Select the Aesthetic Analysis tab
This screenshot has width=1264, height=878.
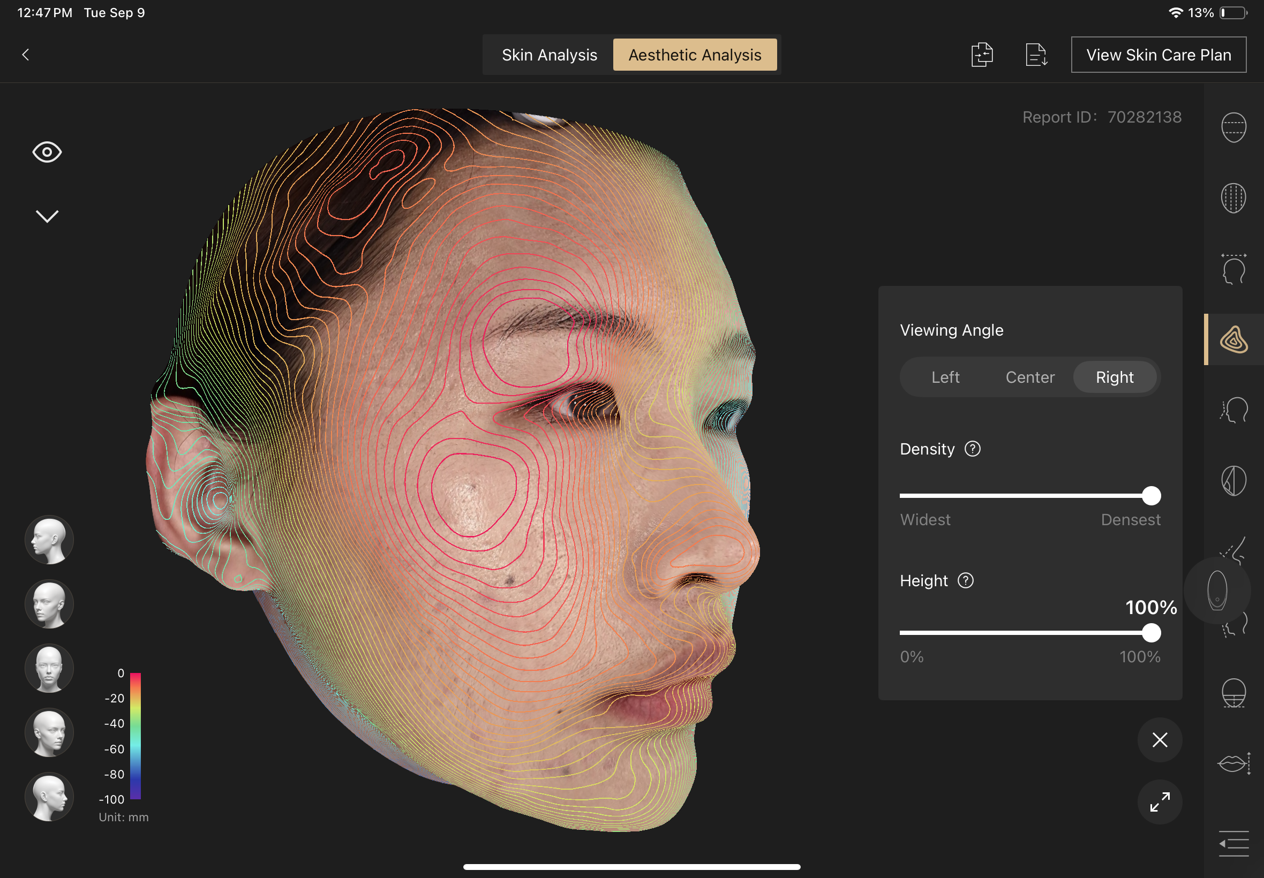coord(695,55)
